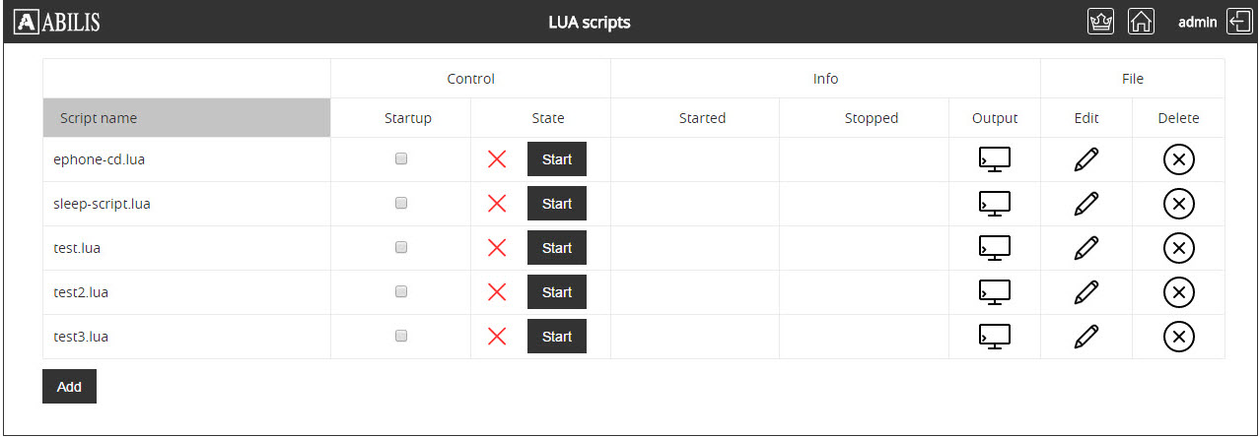
Task: Edit the sleep-script.lua file
Action: pyautogui.click(x=1085, y=204)
